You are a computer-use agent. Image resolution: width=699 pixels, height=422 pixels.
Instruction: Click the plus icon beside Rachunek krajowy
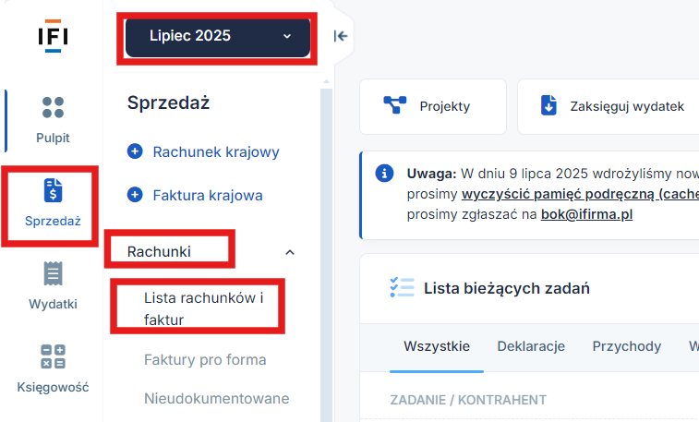135,151
